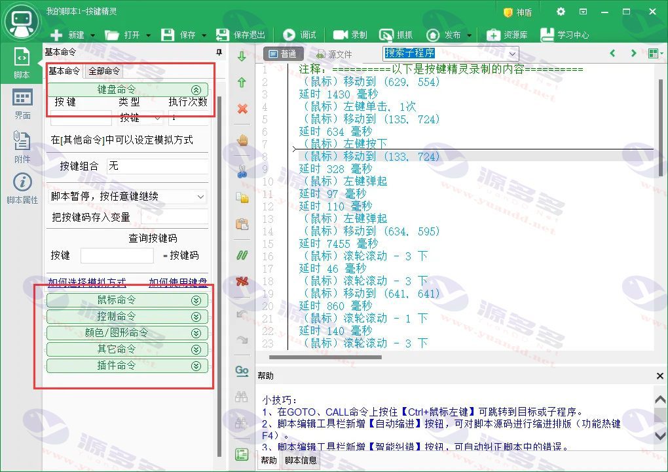Click the New (新建) plus icon
The width and height of the screenshot is (668, 472).
[56, 35]
